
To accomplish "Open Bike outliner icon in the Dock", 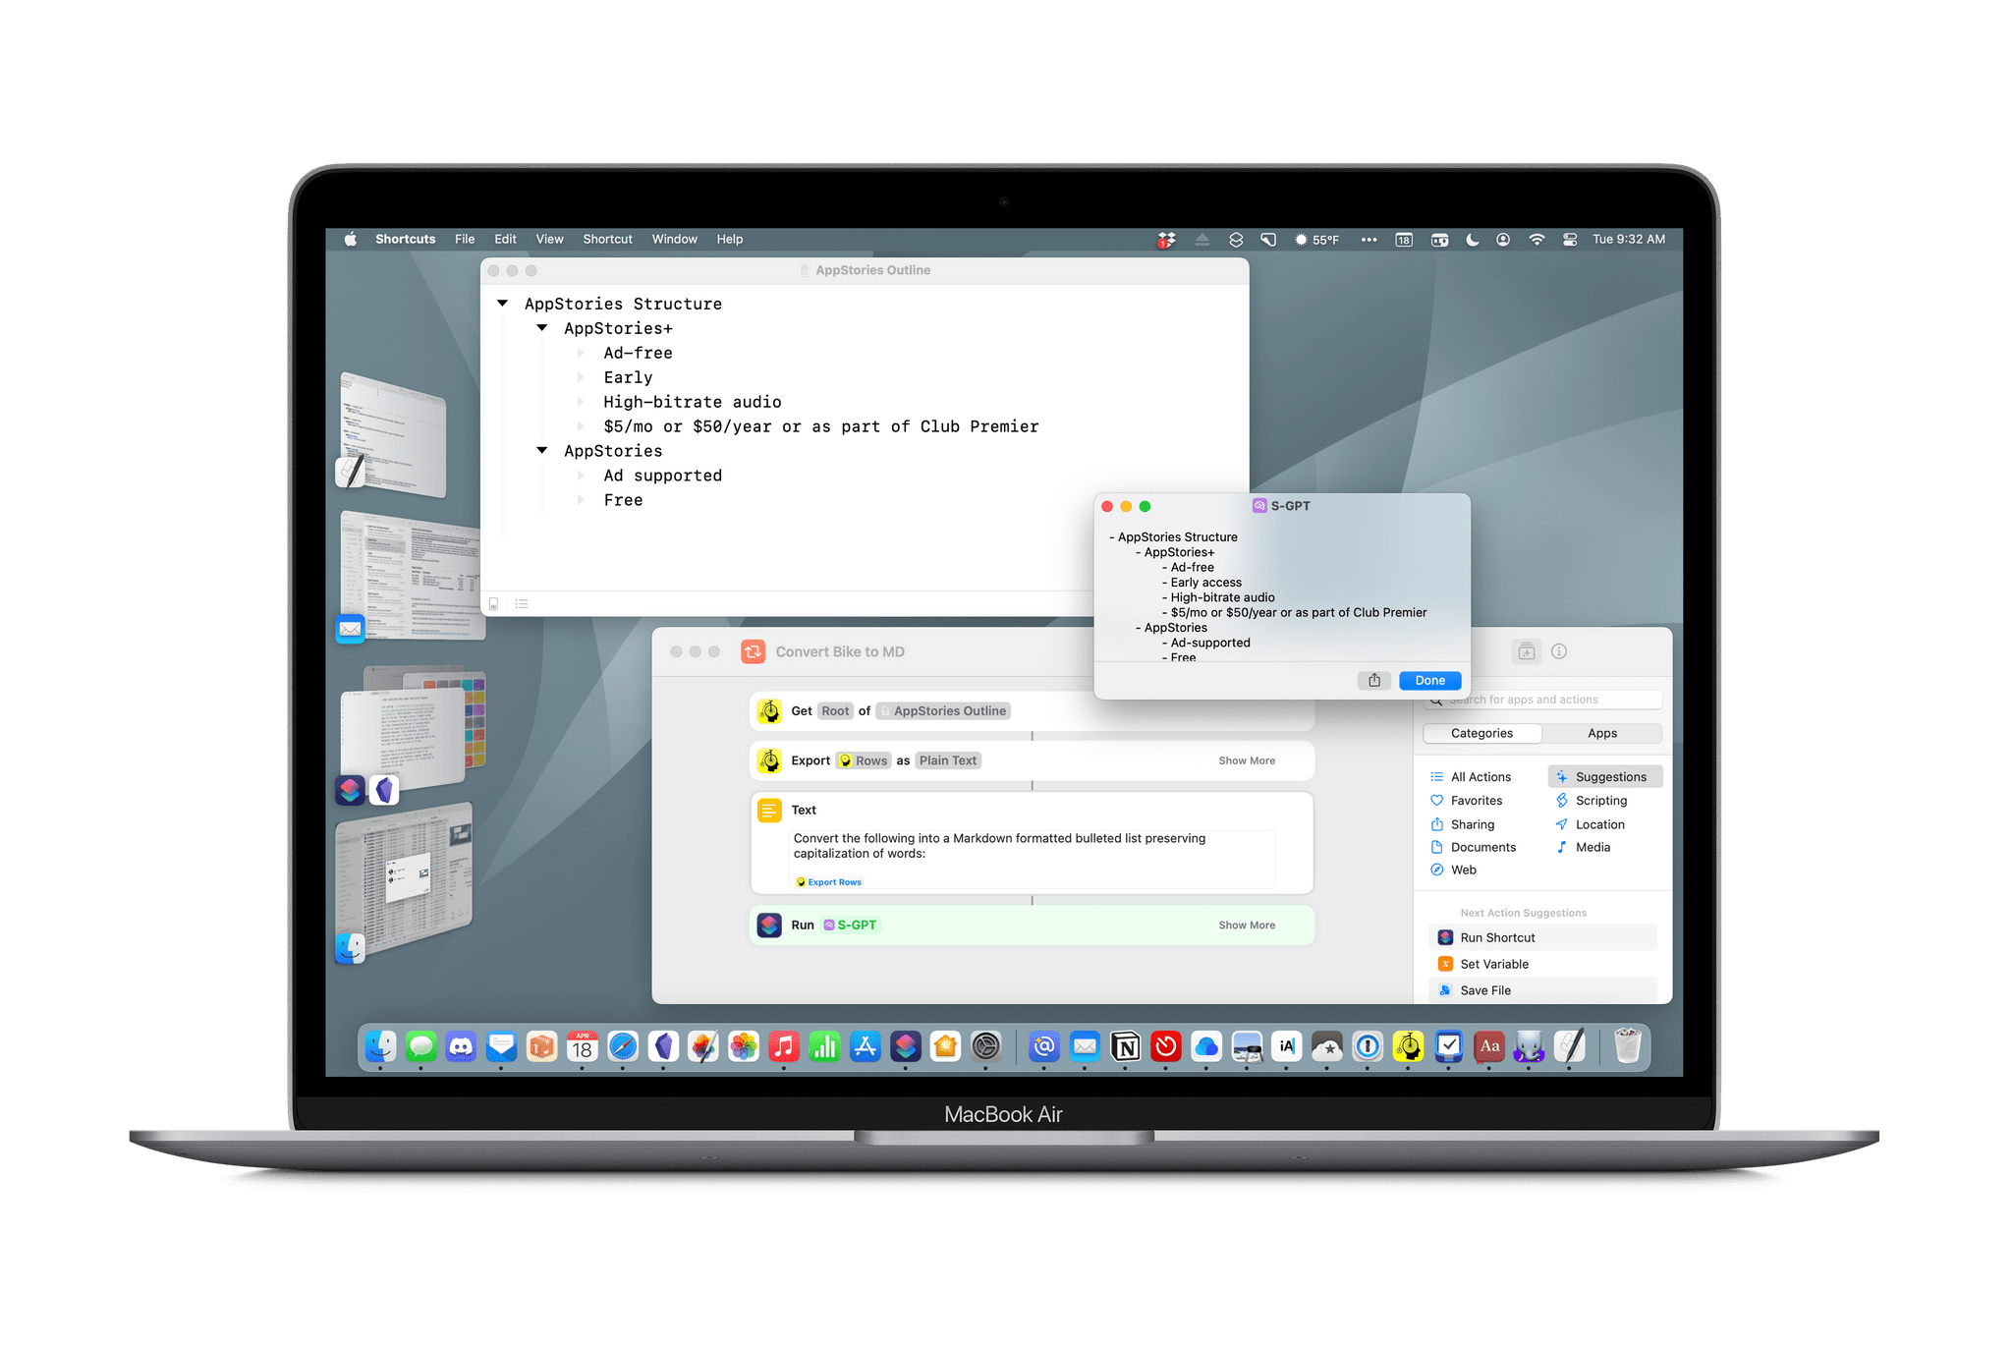I will (1408, 1046).
